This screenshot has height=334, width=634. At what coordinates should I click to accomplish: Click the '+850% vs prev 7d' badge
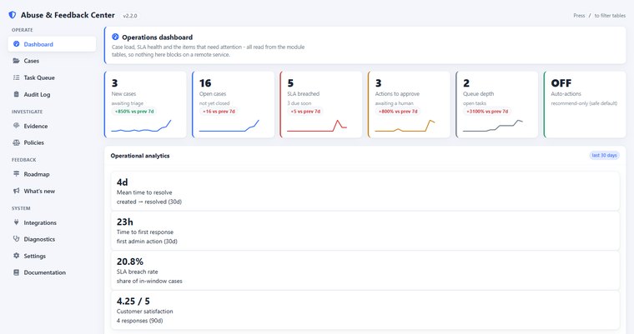[x=134, y=112]
